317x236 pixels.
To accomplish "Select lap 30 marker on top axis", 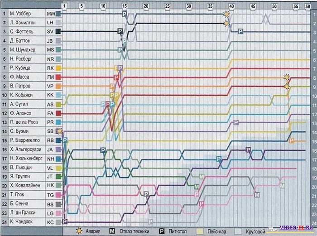I will (x=188, y=6).
